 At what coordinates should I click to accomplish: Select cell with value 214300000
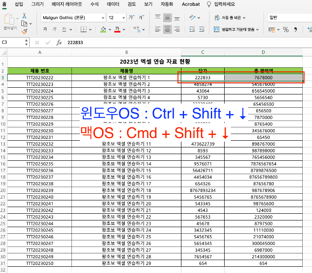coord(263,257)
